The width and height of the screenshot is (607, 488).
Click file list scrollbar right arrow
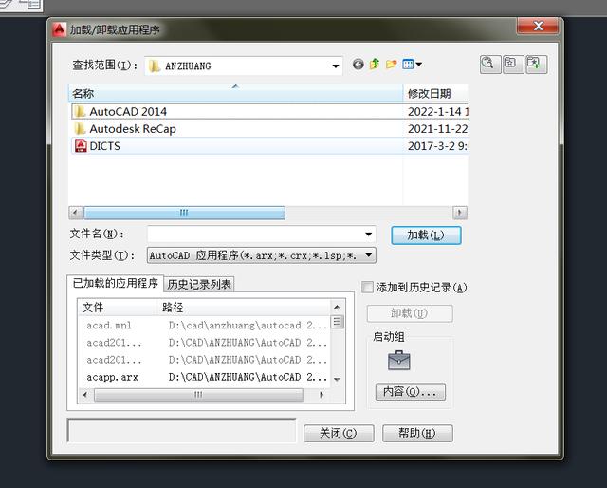point(460,213)
